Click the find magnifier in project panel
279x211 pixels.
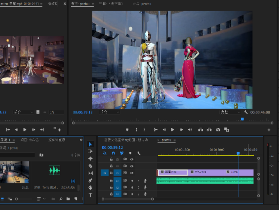pos(61,199)
